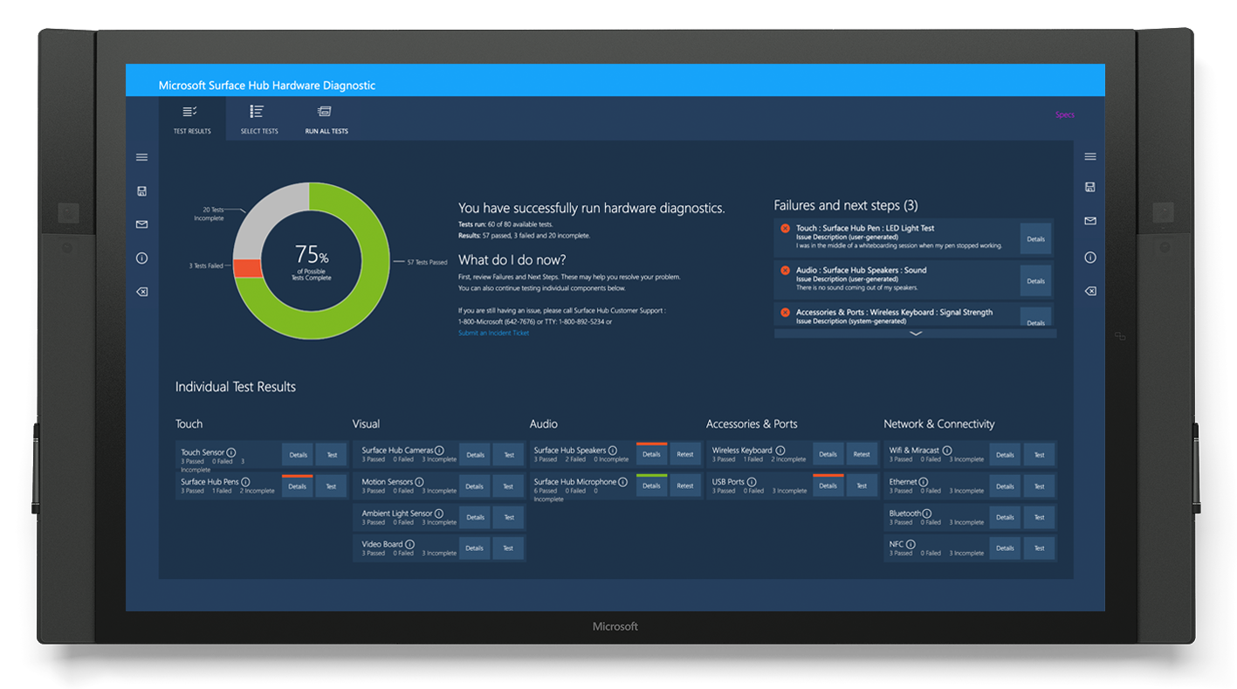Click the info icon in left sidebar

141,258
